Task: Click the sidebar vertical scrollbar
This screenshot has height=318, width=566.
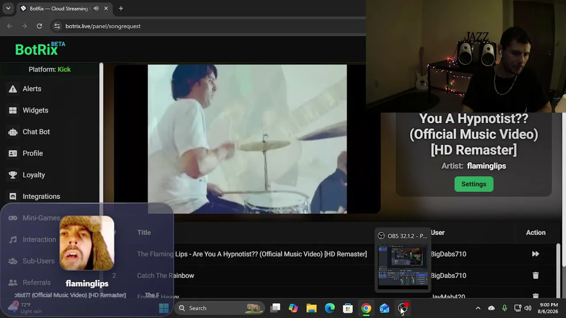Action: click(x=101, y=132)
